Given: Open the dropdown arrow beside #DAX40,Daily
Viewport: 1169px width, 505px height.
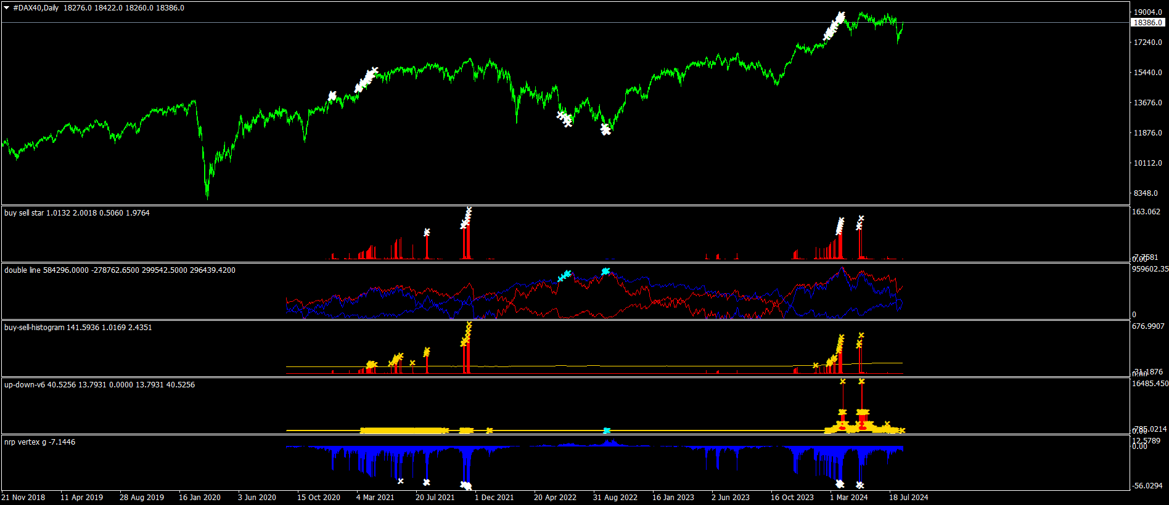Looking at the screenshot, I should click(x=7, y=8).
